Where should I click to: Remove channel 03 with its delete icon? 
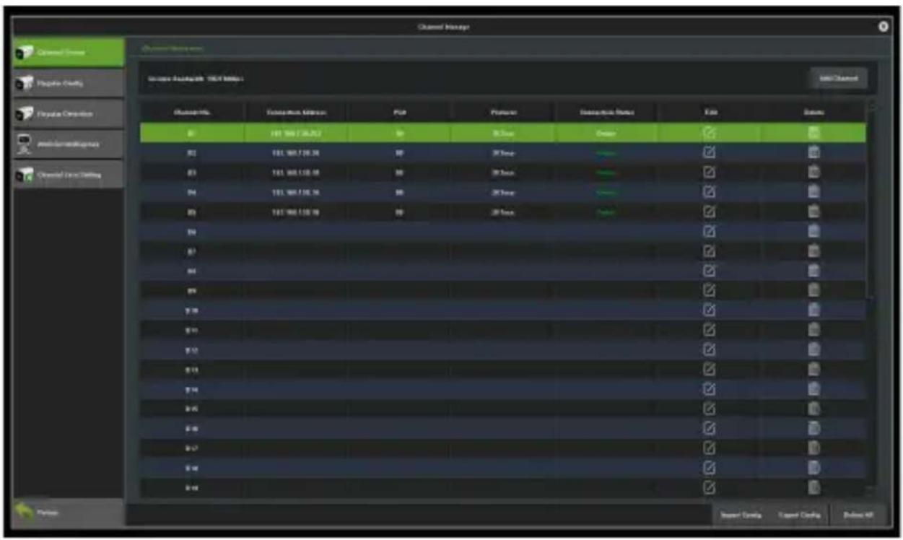813,173
